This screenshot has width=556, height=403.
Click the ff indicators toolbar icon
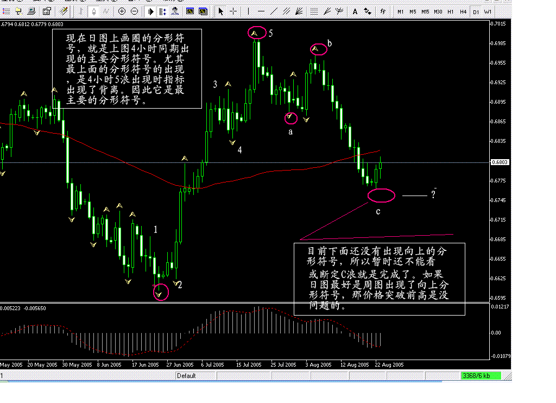pos(383,11)
